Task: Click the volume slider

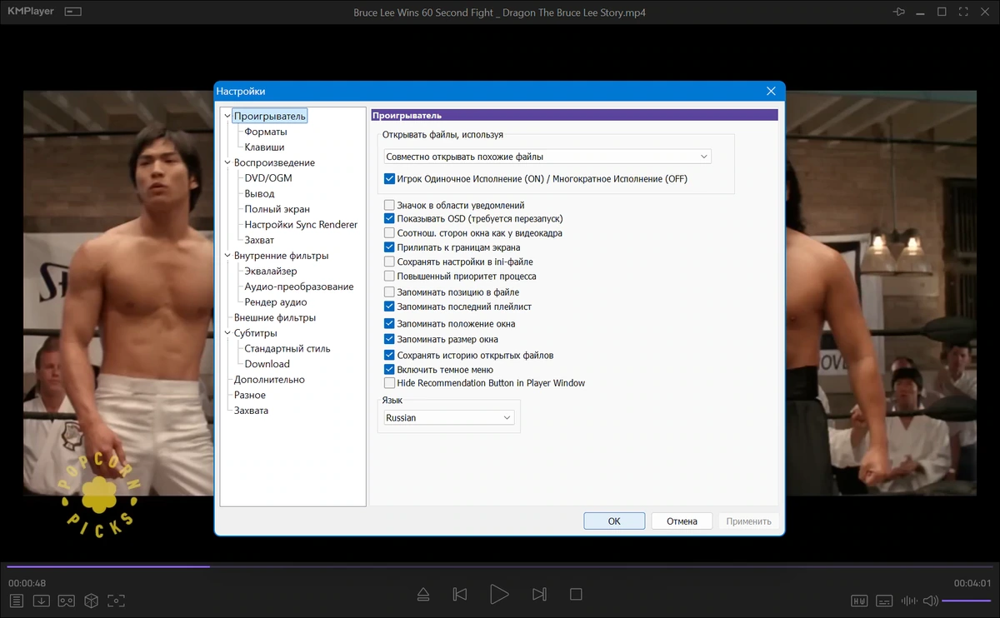Action: [967, 601]
